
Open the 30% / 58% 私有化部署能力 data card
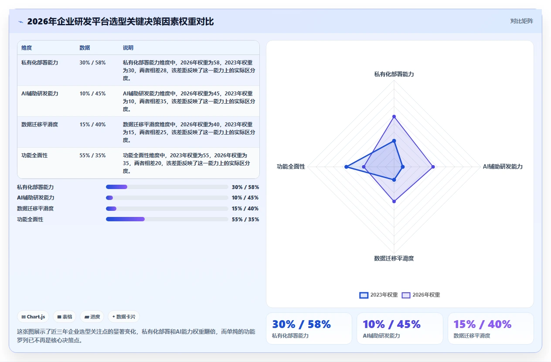click(309, 328)
